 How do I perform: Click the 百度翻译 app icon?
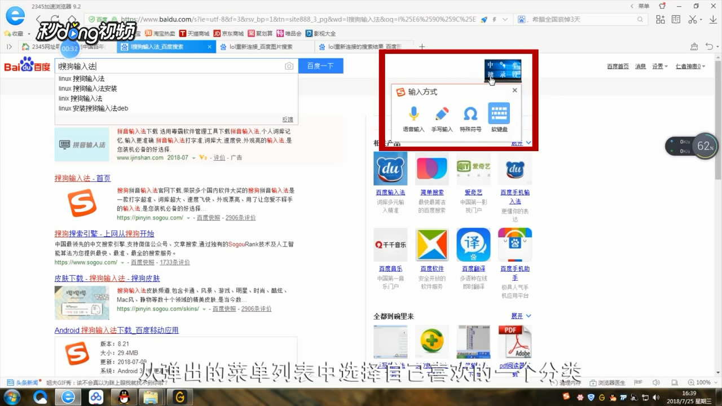pos(473,245)
